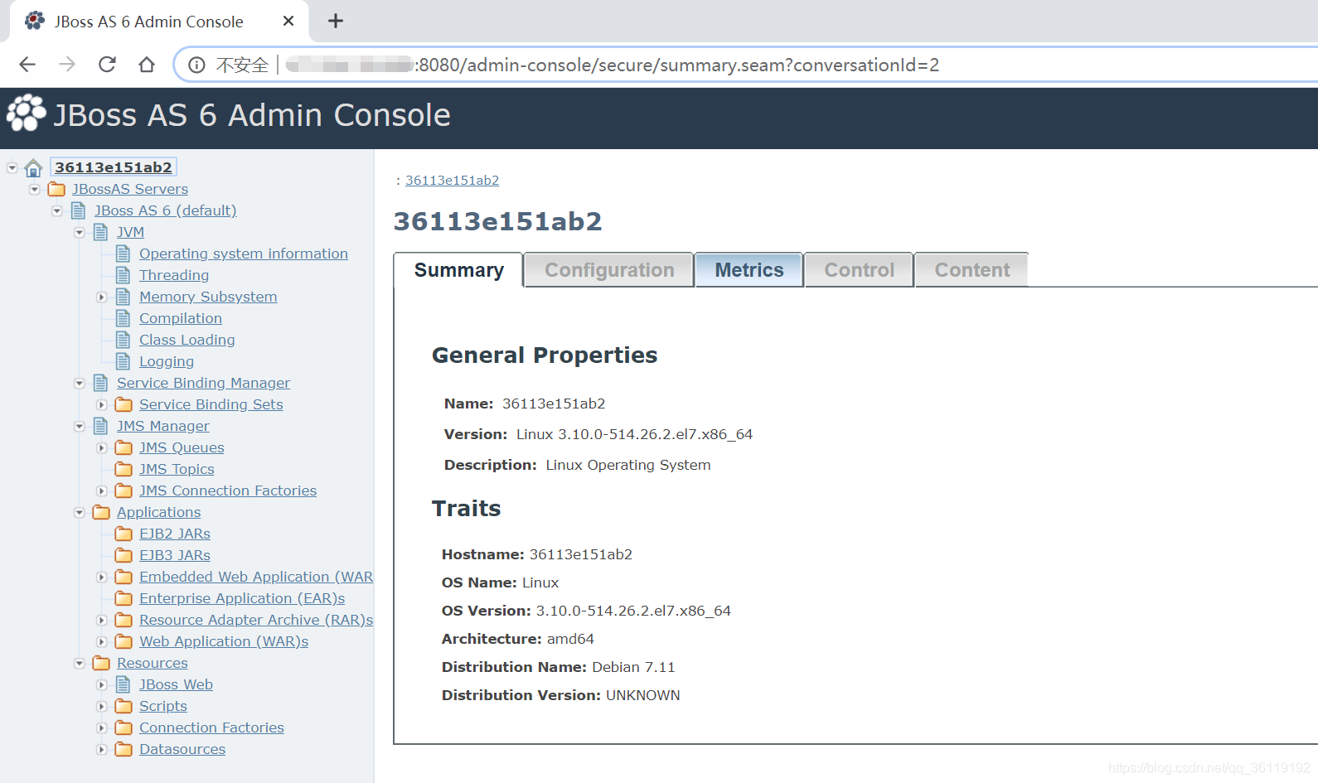1318x783 pixels.
Task: Click the browser address bar URL
Action: coord(678,65)
